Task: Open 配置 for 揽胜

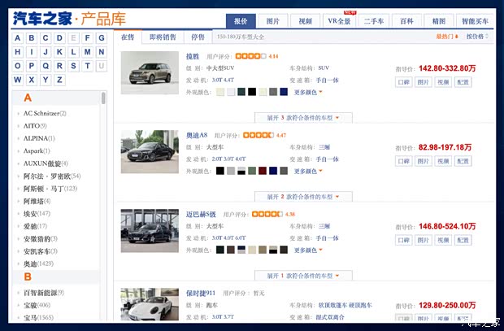Action: coord(463,82)
